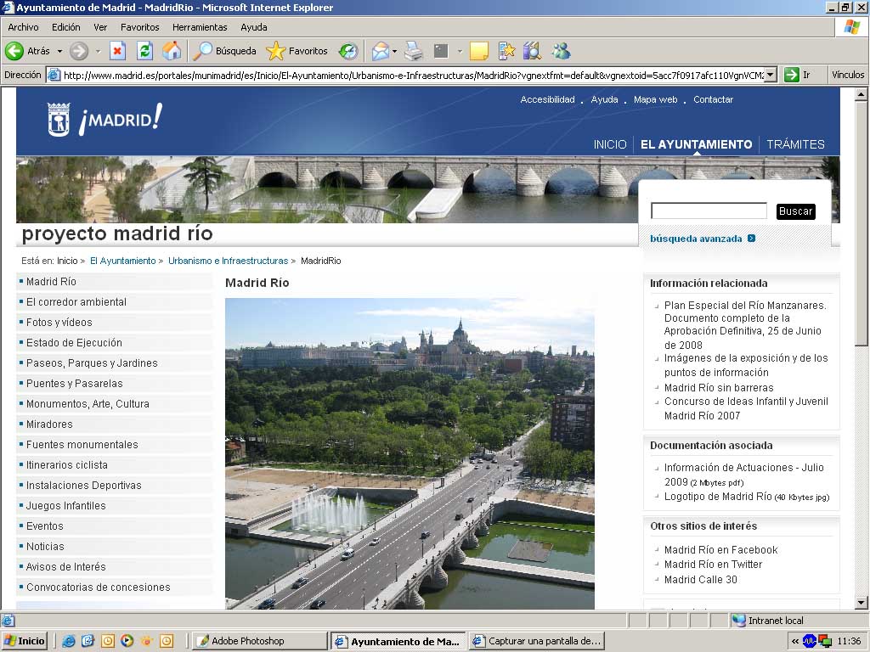This screenshot has width=870, height=652.
Task: Open the address bar URL dropdown
Action: pyautogui.click(x=770, y=75)
